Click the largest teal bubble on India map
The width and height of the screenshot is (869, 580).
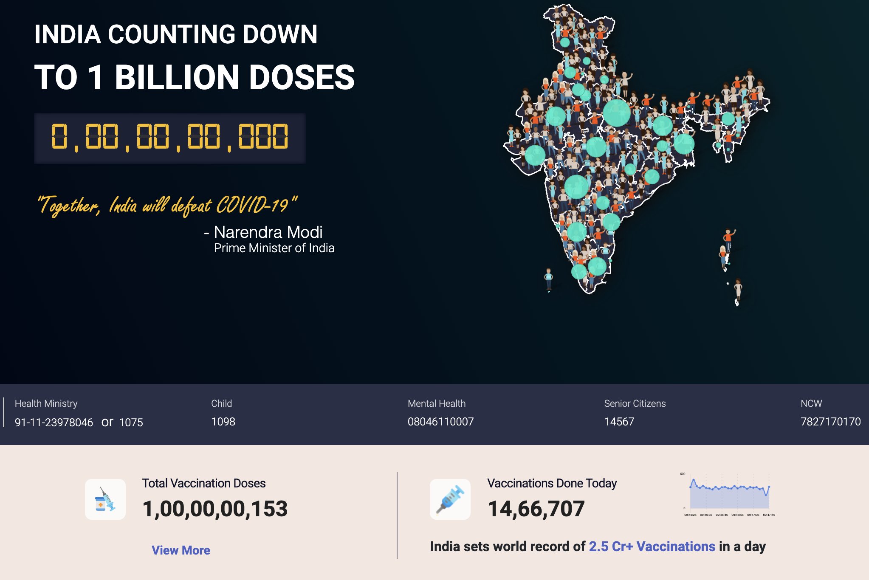coord(616,113)
